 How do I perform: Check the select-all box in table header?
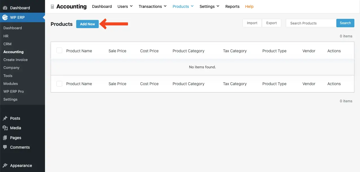[59, 51]
